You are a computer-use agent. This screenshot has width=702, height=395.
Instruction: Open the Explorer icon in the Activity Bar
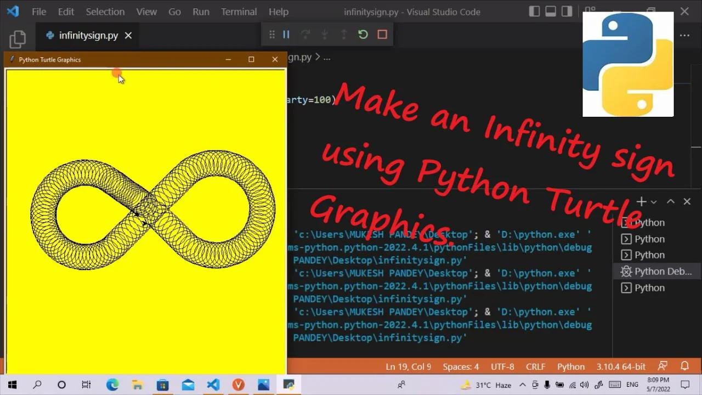tap(17, 38)
